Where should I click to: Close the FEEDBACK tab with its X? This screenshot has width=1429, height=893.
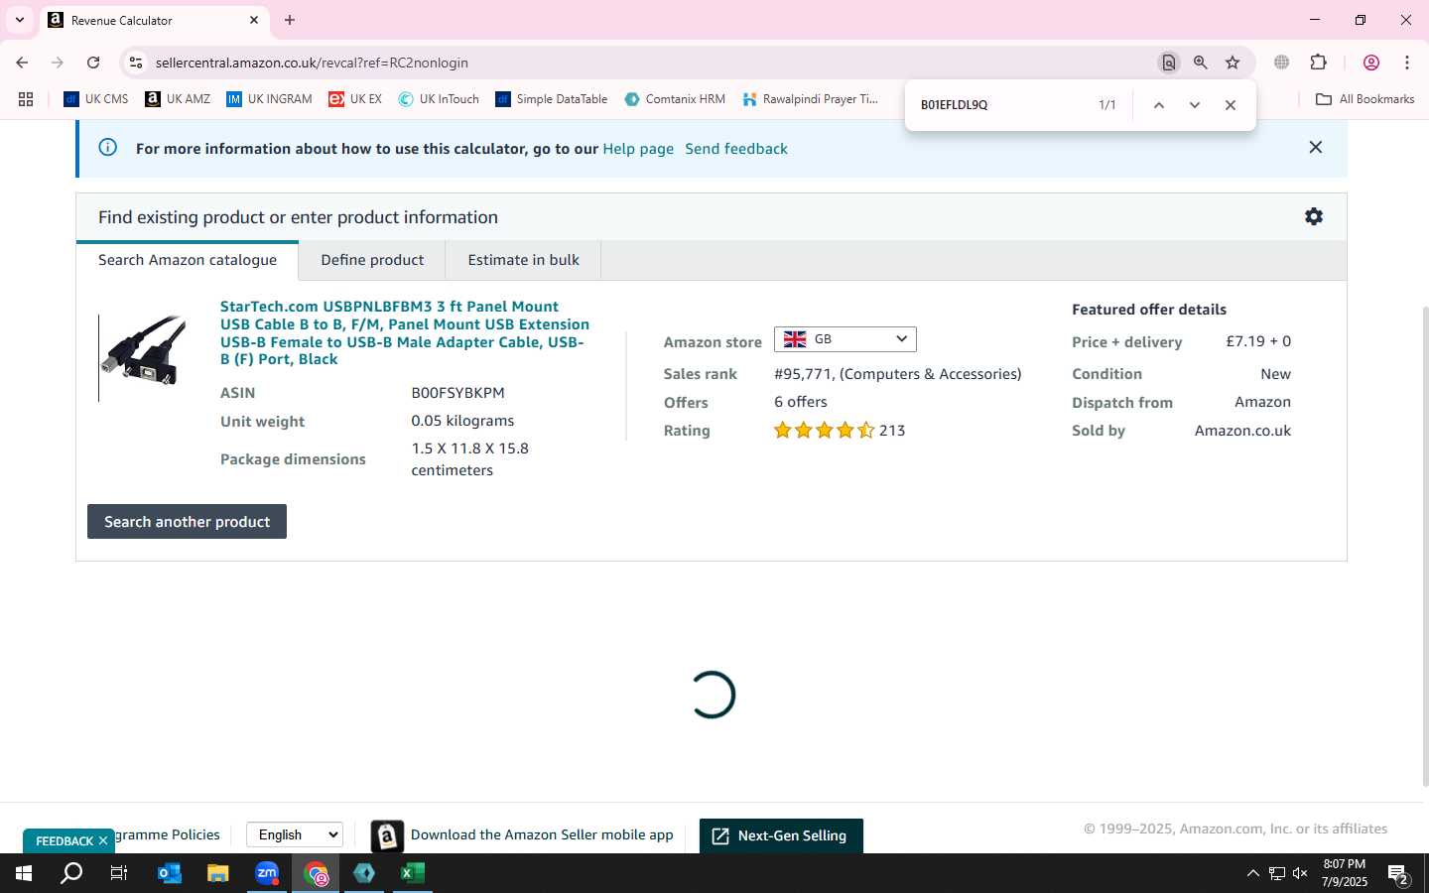click(x=102, y=840)
